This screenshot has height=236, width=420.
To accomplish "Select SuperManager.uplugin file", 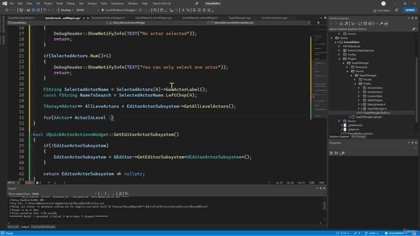I will tap(369, 117).
